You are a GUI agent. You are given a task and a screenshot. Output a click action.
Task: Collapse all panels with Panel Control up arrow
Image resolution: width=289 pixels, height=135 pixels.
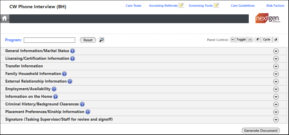(250, 40)
